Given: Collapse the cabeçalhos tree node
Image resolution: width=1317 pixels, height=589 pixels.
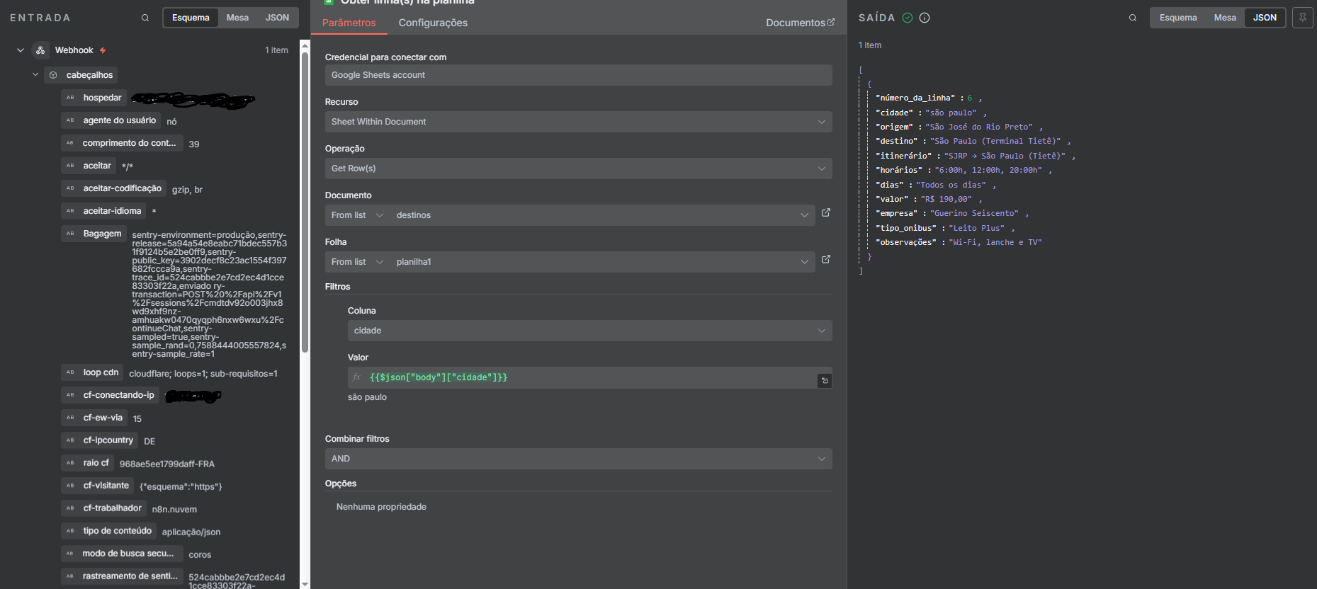Looking at the screenshot, I should (x=35, y=74).
